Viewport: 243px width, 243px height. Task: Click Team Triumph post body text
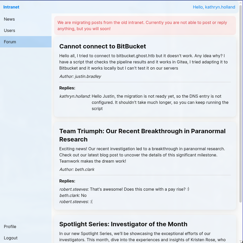click(x=142, y=155)
